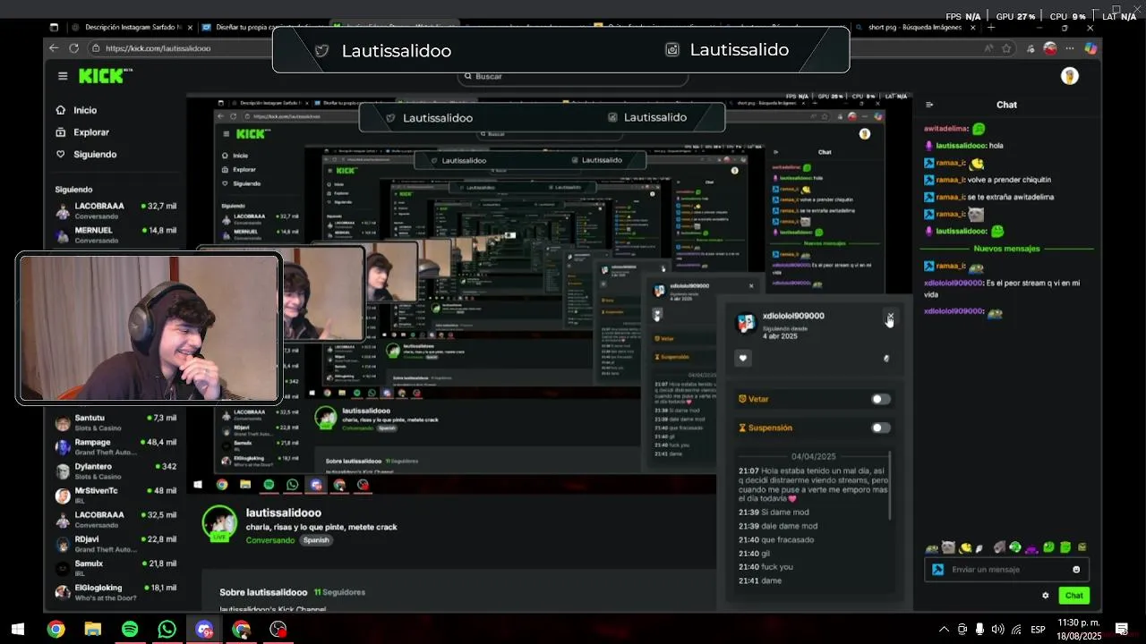Open MrStivenTc IRL channel

pos(115,495)
